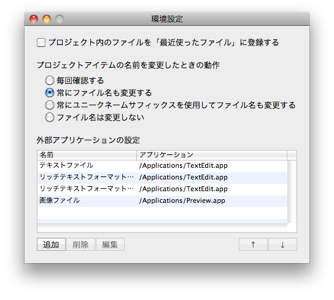Viewport: 334px width, 300px height.
Task: Select the 画像ファイル table row
Action: [162, 201]
